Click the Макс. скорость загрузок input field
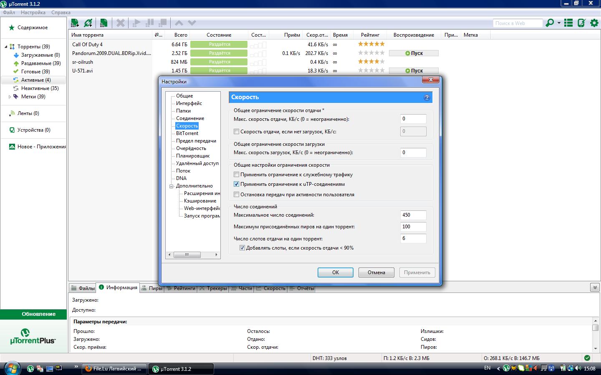The width and height of the screenshot is (601, 375). click(x=413, y=152)
